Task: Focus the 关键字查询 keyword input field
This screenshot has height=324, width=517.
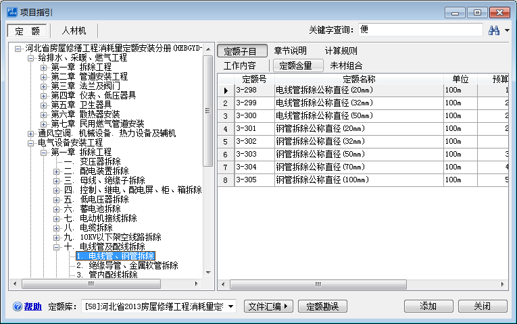Action: 421,30
